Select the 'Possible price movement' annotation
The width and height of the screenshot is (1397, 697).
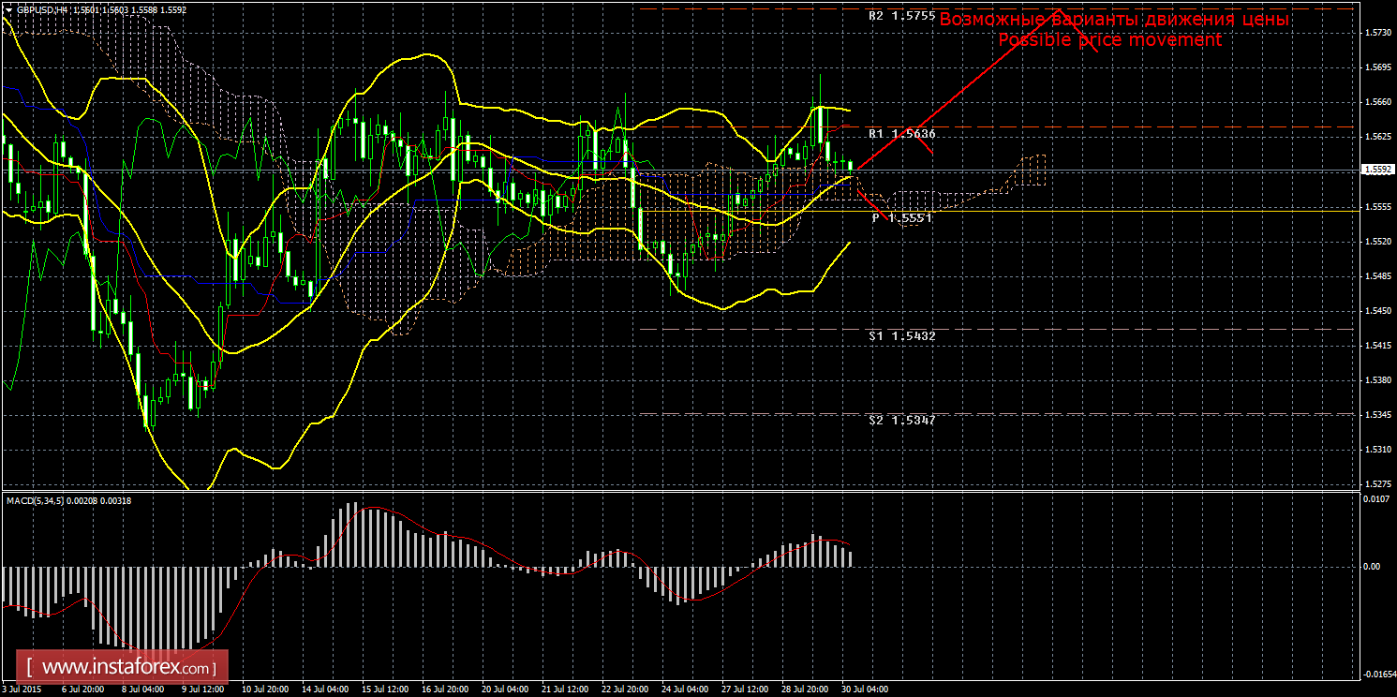point(1109,40)
